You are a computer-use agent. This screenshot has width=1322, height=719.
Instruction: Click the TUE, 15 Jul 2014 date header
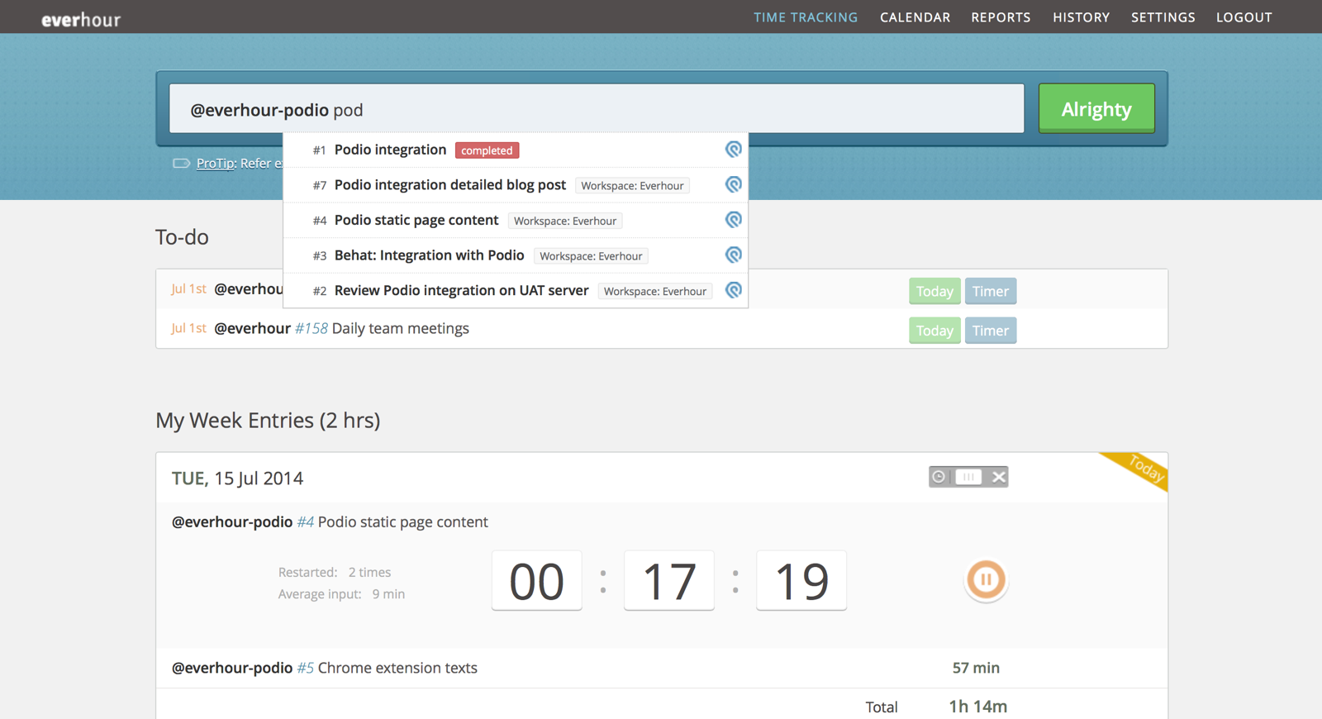tap(237, 479)
